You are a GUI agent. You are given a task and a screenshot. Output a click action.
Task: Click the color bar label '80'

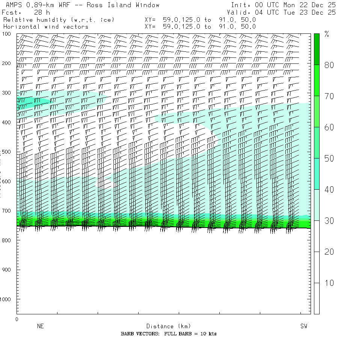click(329, 65)
